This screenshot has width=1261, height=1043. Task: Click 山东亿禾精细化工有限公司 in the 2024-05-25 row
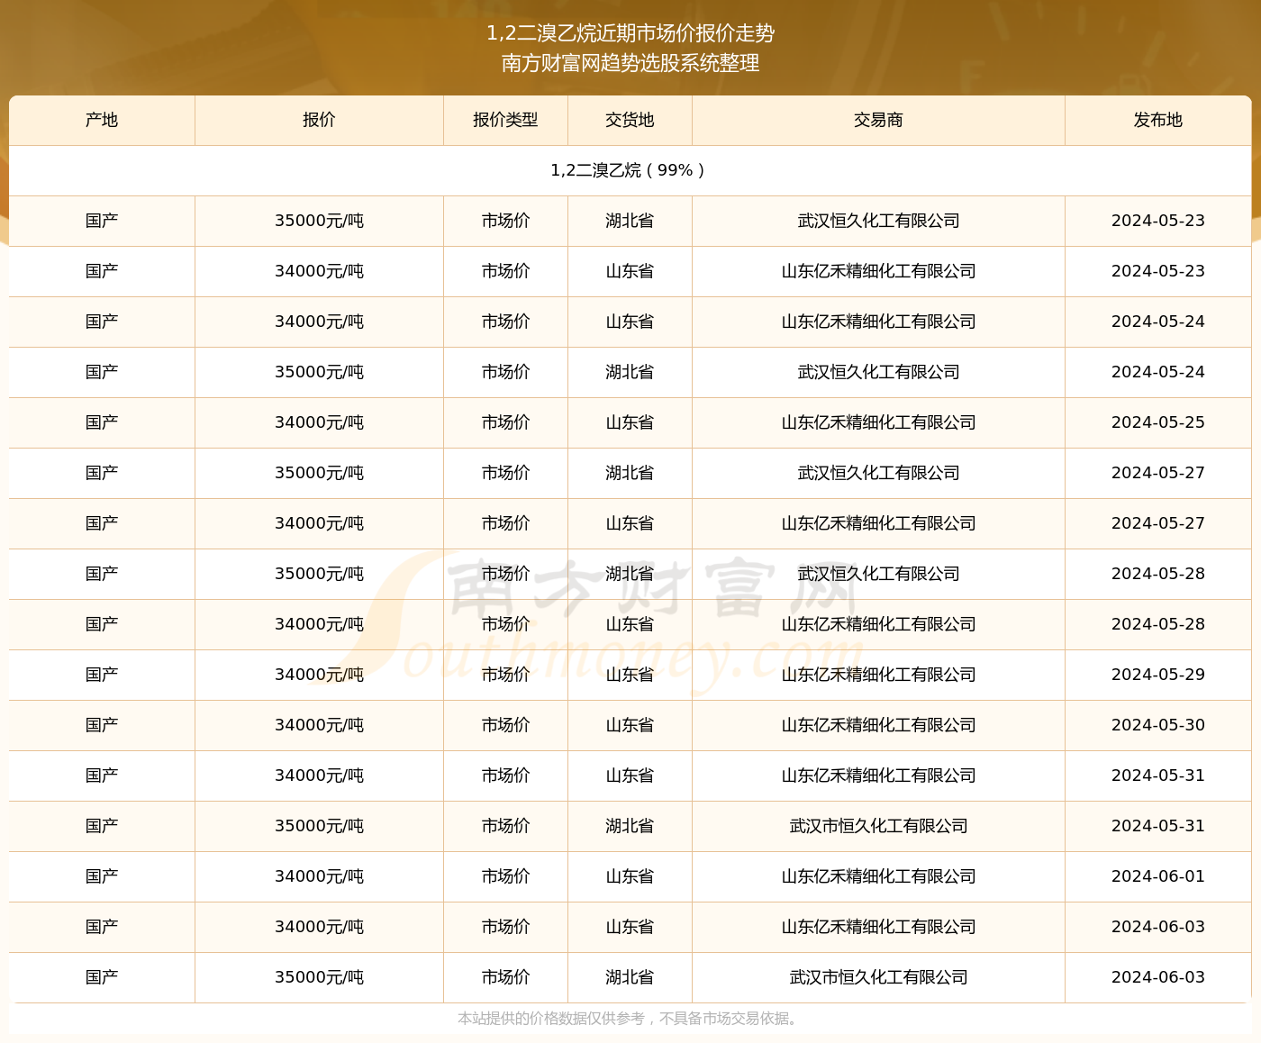[x=878, y=422]
